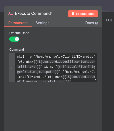Run the node with Execute step
The image size is (114, 131).
pyautogui.click(x=83, y=14)
